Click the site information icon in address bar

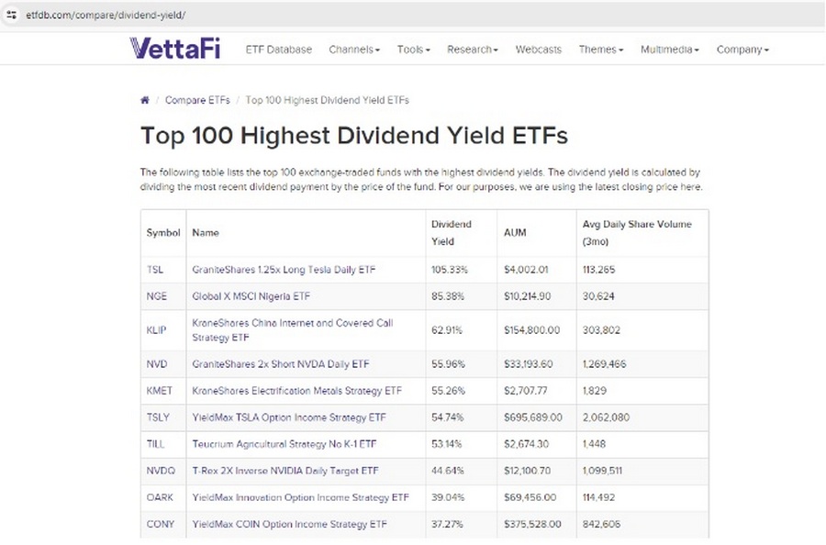pos(12,15)
